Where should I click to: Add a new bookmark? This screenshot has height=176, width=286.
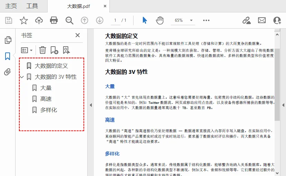click(54, 50)
